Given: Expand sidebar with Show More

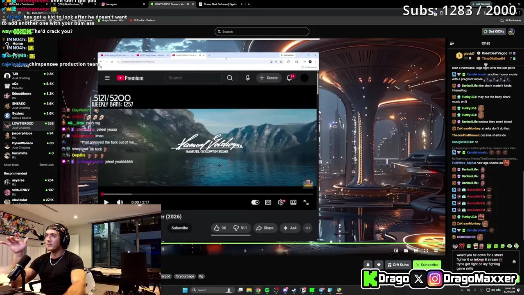Looking at the screenshot, I should tap(11, 165).
